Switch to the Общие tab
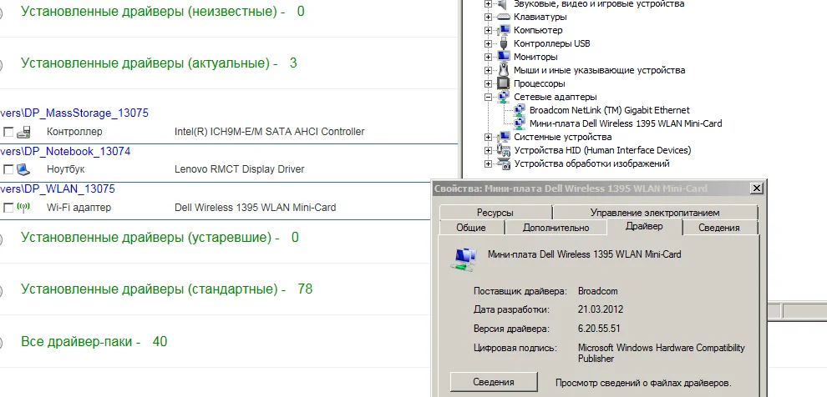The width and height of the screenshot is (827, 397). point(471,228)
